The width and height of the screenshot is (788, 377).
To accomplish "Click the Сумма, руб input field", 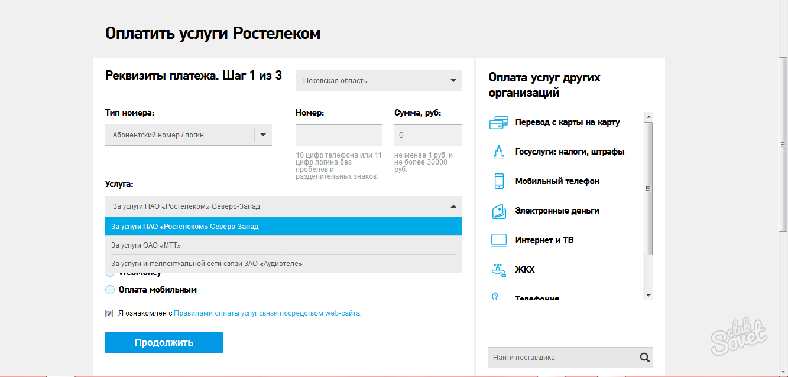I will pyautogui.click(x=428, y=135).
